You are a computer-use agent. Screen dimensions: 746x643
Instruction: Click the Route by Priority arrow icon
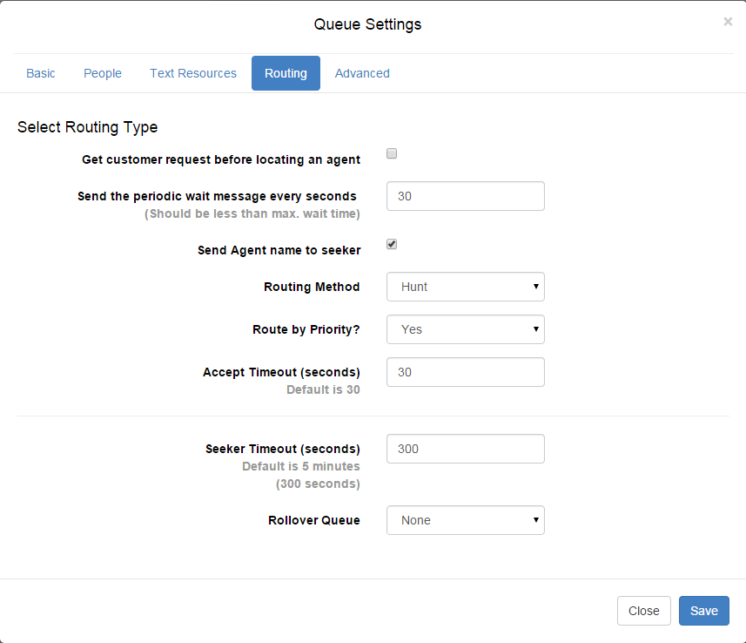click(535, 329)
